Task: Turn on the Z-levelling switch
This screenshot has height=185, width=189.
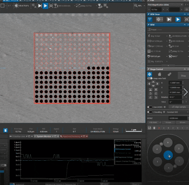Action: click(150, 112)
